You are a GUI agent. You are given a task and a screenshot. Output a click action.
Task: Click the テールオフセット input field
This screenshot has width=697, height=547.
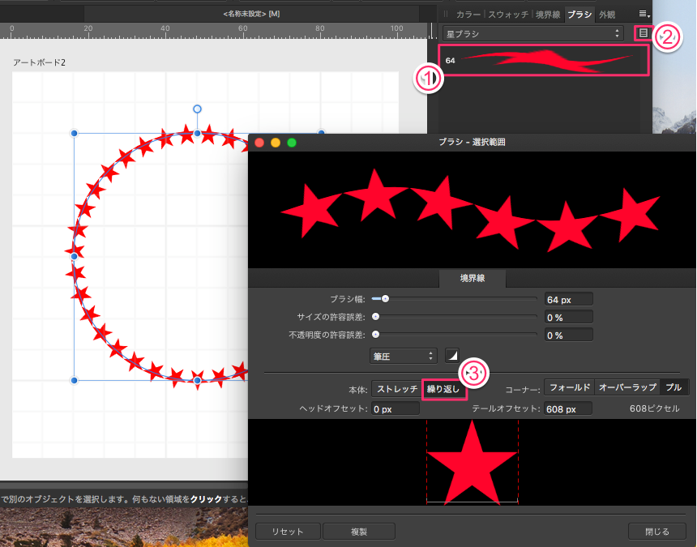(568, 409)
